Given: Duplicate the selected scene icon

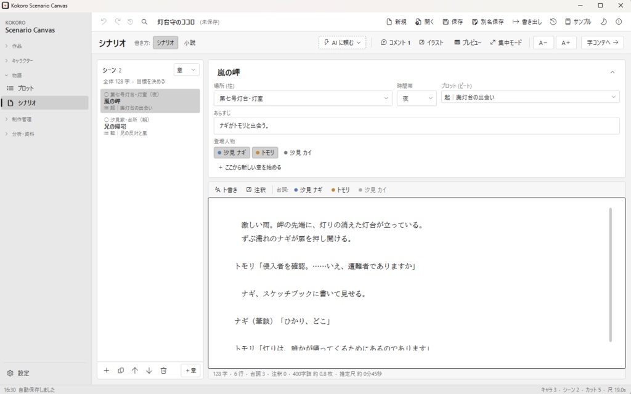Looking at the screenshot, I should [121, 370].
